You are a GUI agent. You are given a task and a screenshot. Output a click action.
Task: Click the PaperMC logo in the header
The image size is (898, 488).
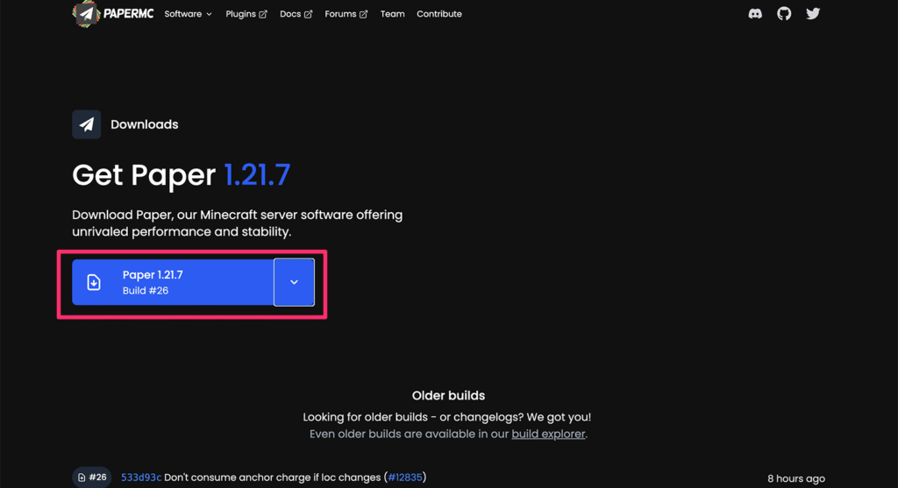point(113,14)
